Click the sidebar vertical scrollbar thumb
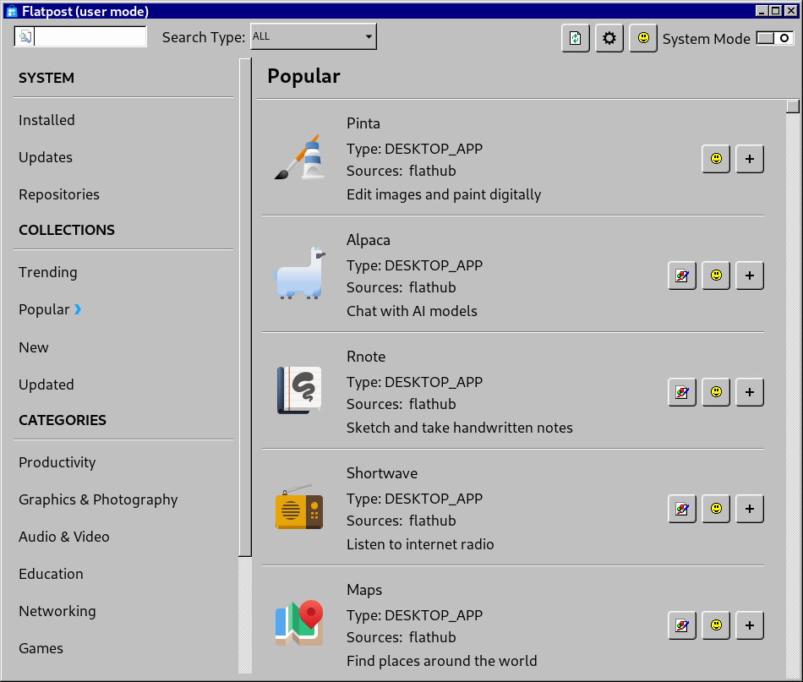 (245, 308)
